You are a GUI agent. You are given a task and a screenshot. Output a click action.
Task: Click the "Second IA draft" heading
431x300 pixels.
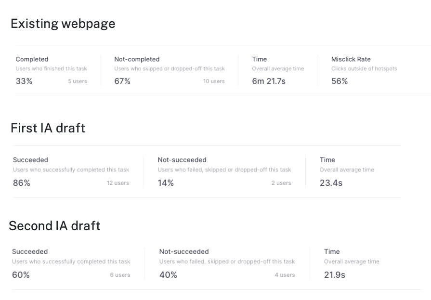[x=54, y=226]
